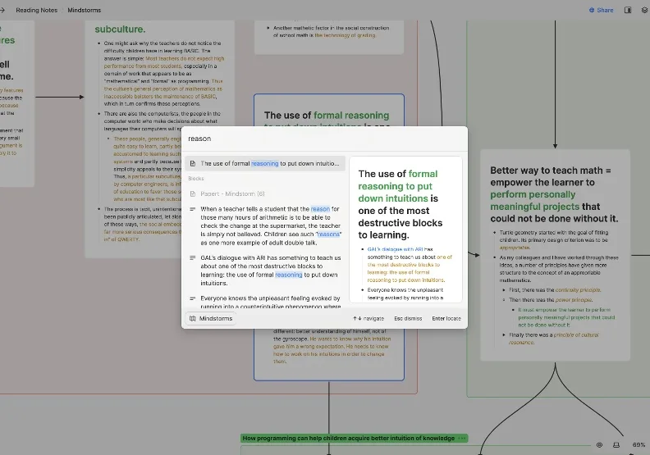Follow the 'GAL's dialogue with ARI' link in the preview
This screenshot has height=455, width=650.
point(395,249)
